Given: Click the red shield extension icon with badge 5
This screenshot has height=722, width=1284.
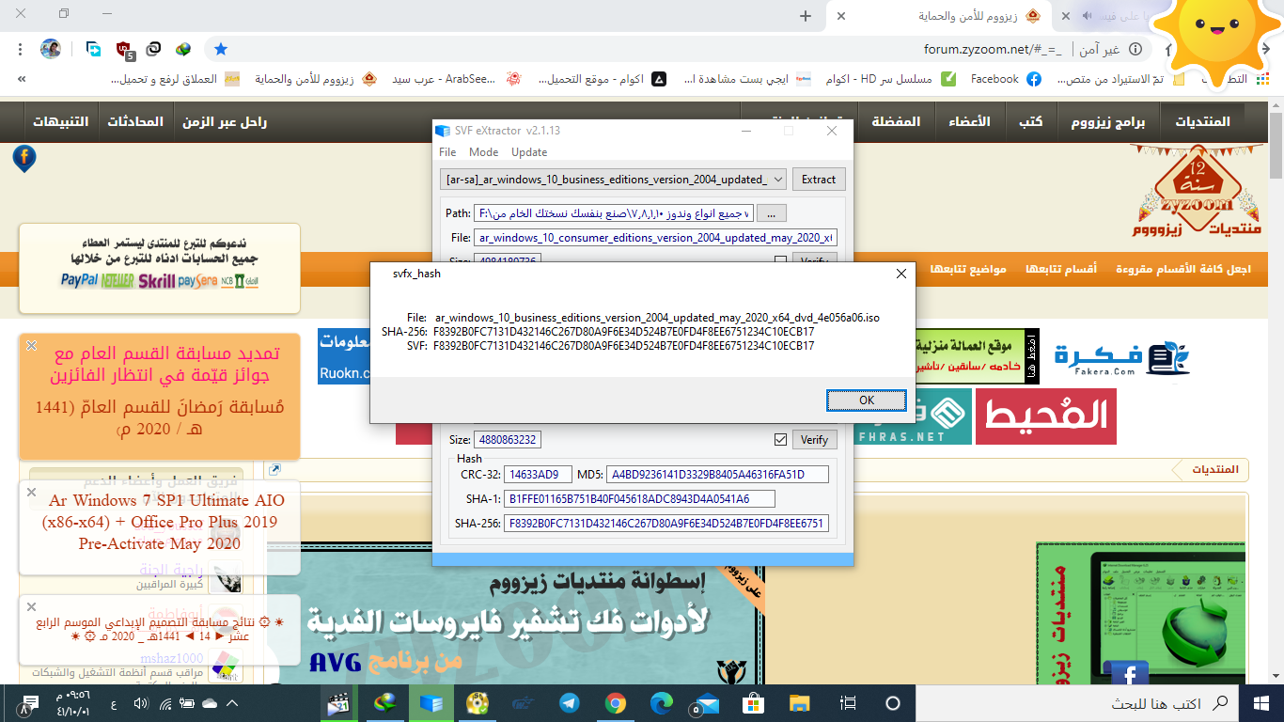Looking at the screenshot, I should [125, 49].
